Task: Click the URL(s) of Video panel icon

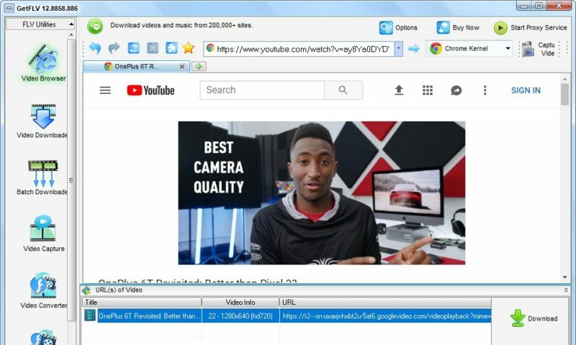Action: point(86,290)
